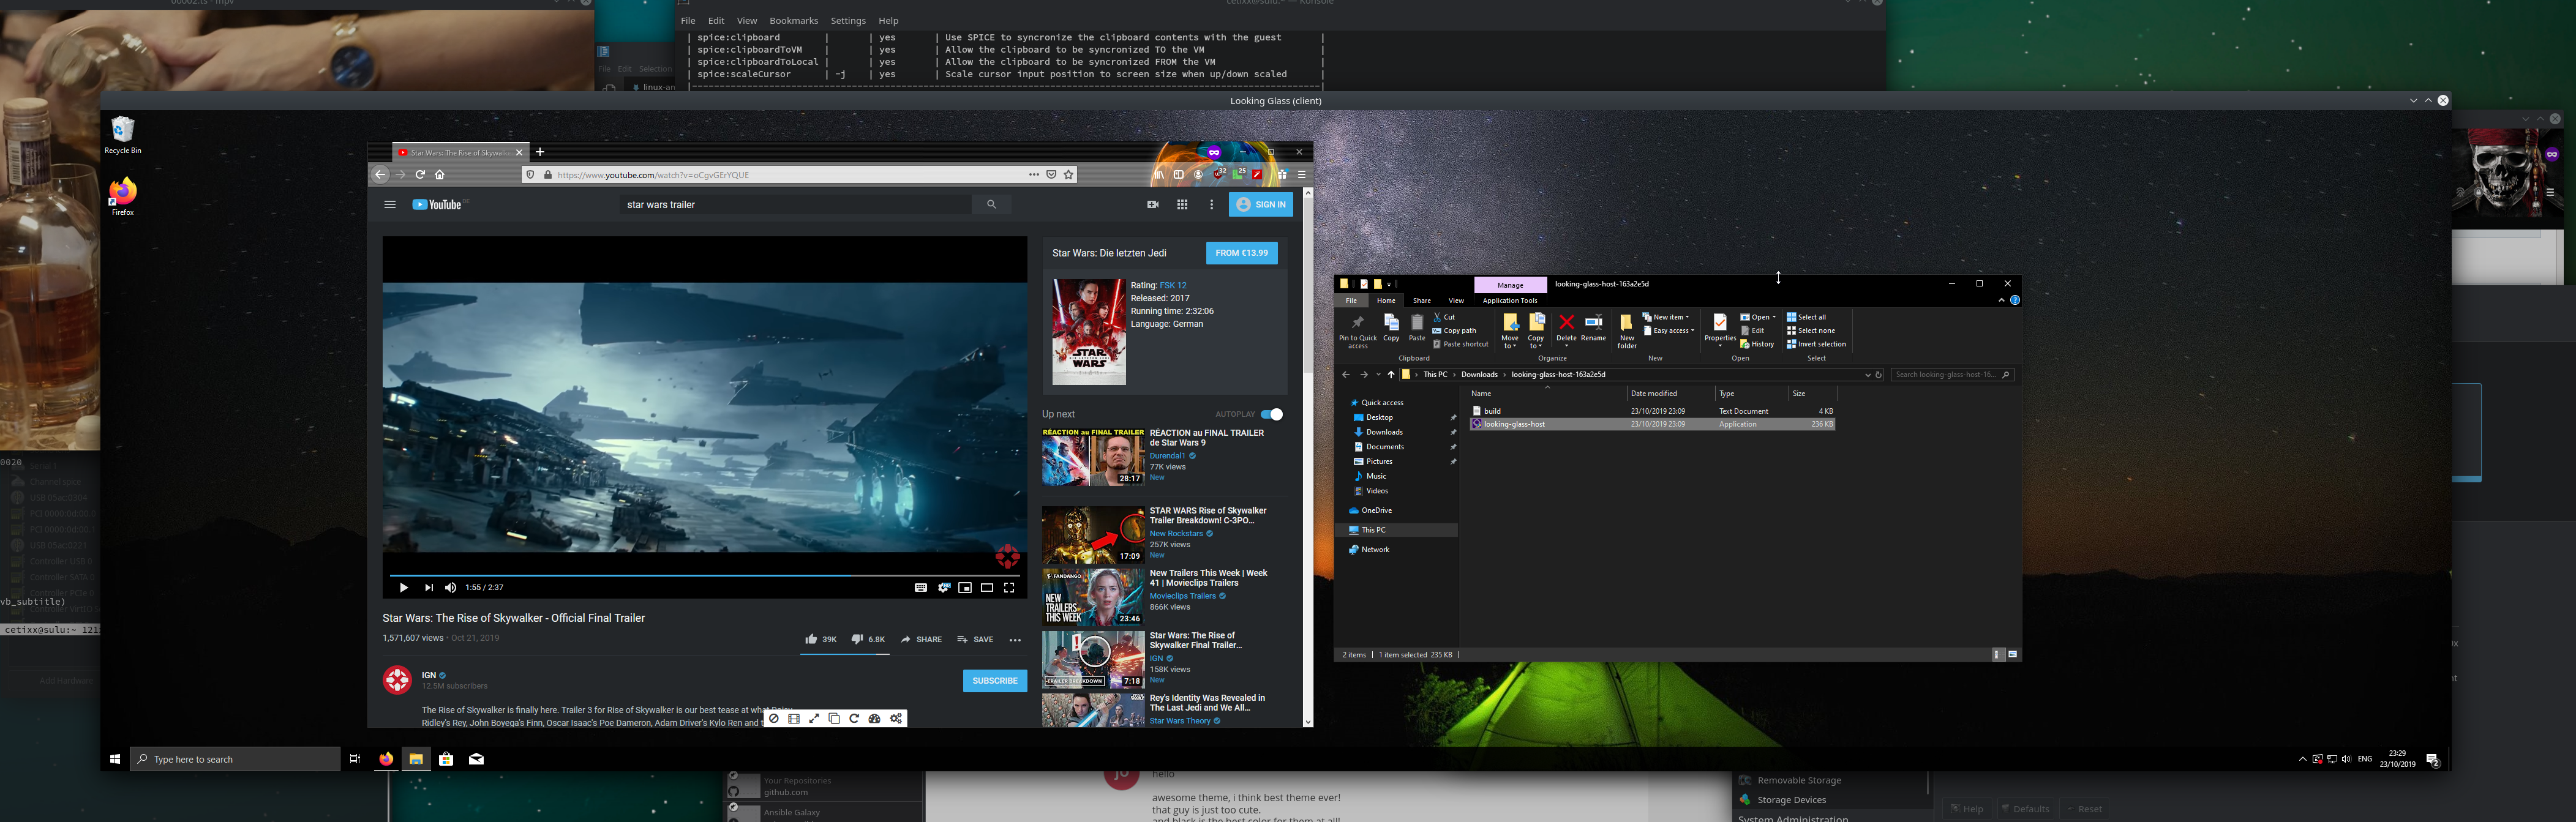
Task: Open Microsoft Store from taskbar
Action: 446,759
